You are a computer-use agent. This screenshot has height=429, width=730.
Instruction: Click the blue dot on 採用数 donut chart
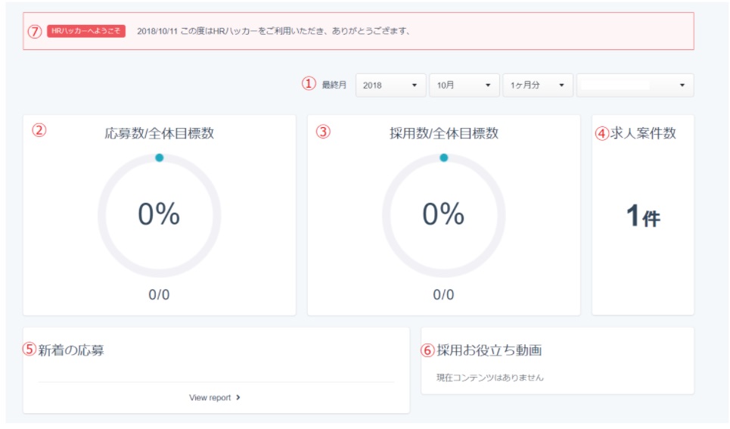[443, 158]
